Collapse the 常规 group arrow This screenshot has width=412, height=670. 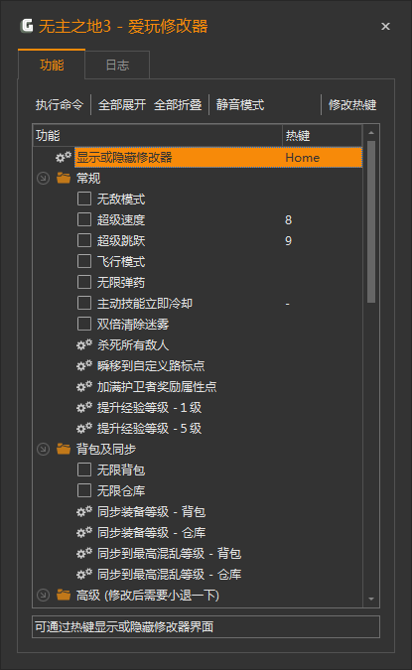coord(43,179)
